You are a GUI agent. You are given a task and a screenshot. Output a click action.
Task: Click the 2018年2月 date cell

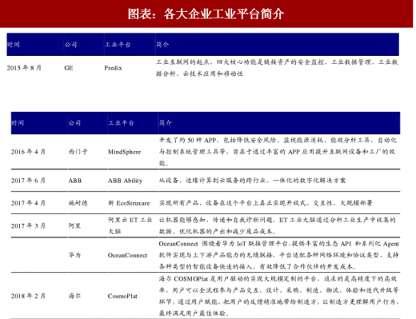[x=28, y=296]
